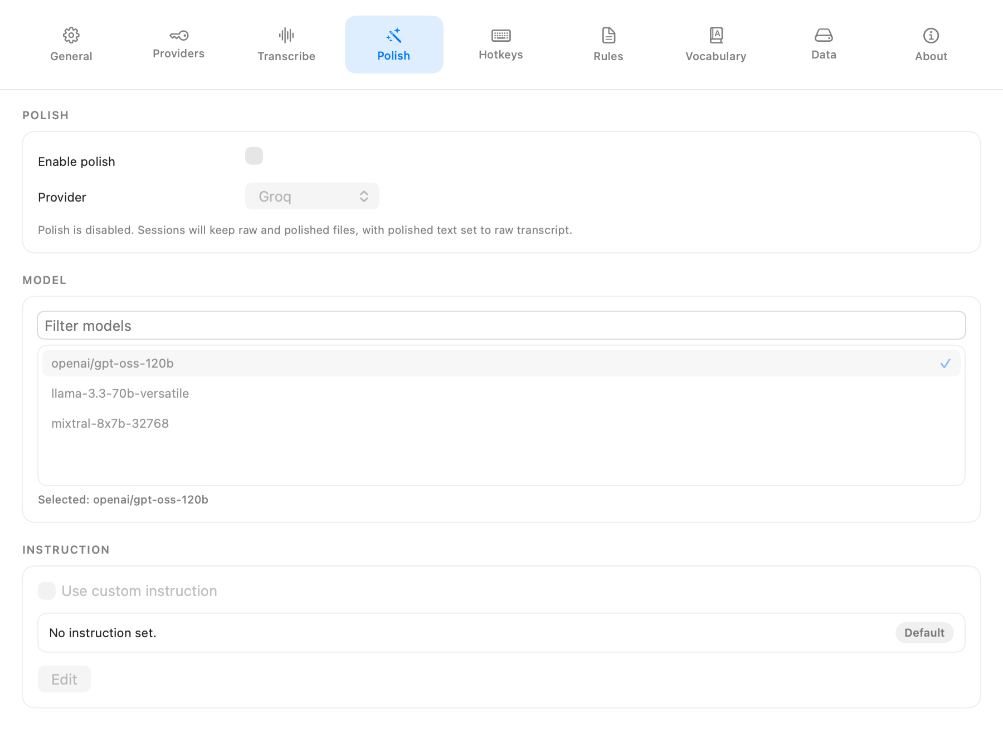The width and height of the screenshot is (1003, 752).
Task: Open the About info icon
Action: coord(931,36)
